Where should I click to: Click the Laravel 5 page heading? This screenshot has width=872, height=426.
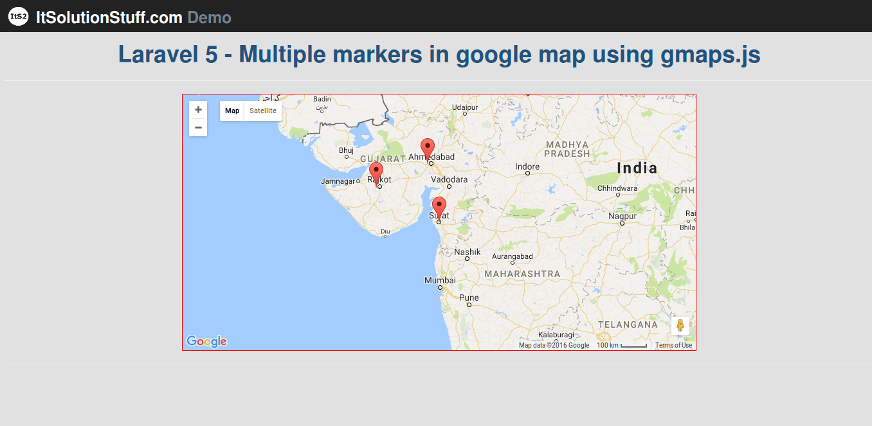pyautogui.click(x=439, y=55)
